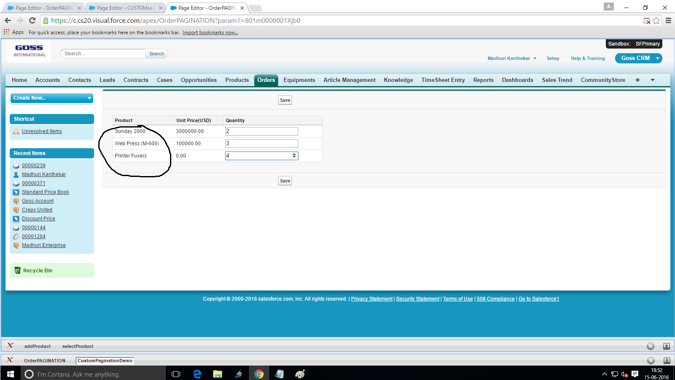Open the Privacy Statement footer link
This screenshot has width=675, height=380.
click(x=372, y=299)
